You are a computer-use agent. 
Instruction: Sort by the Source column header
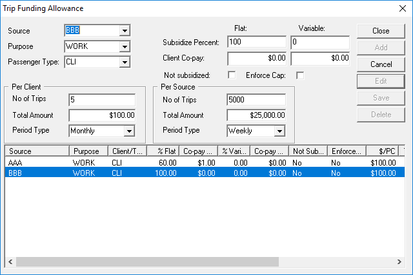click(x=37, y=151)
